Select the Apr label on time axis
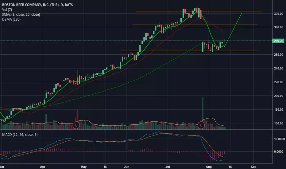Image resolution: width=286 pixels, height=169 pixels. click(x=42, y=167)
